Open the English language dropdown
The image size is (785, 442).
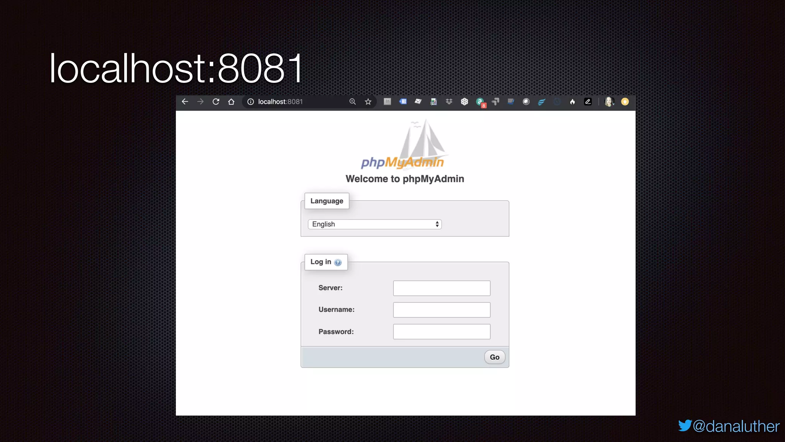(375, 224)
